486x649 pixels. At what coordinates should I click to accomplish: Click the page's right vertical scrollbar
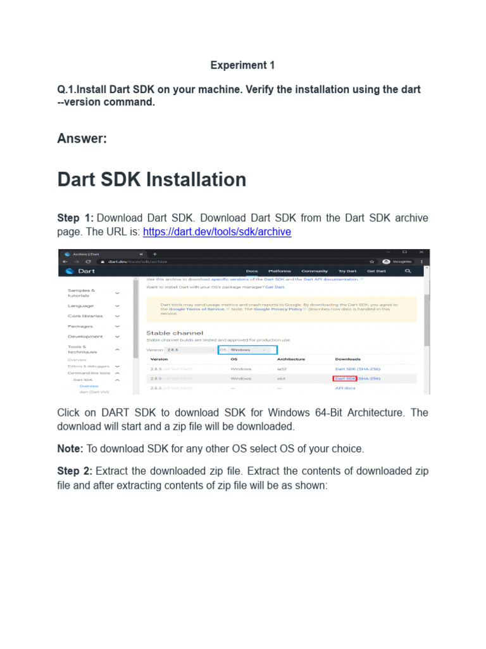427,321
